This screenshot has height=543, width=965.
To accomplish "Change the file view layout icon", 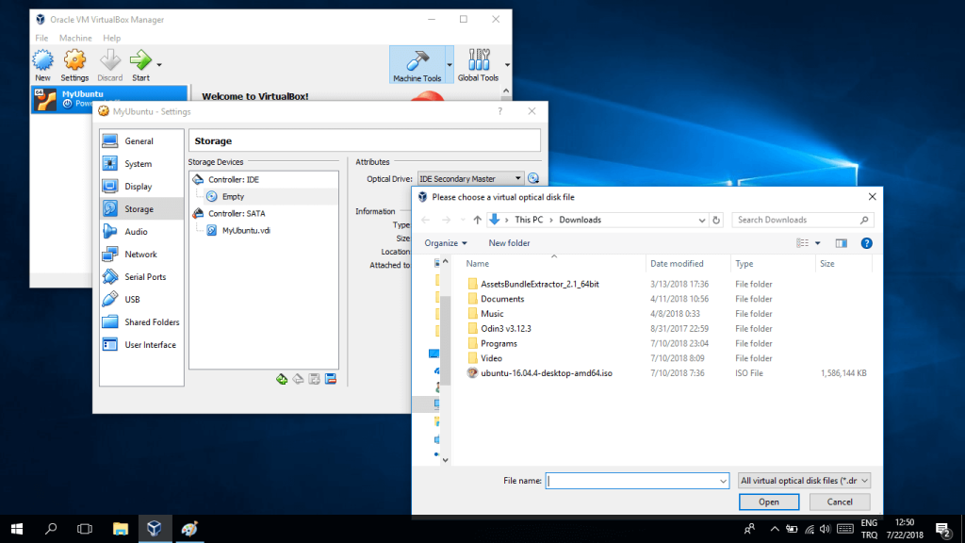I will 803,243.
